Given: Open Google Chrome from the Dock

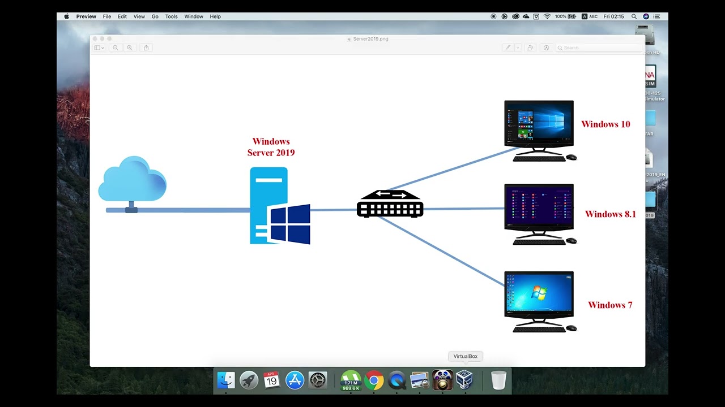Looking at the screenshot, I should [374, 380].
